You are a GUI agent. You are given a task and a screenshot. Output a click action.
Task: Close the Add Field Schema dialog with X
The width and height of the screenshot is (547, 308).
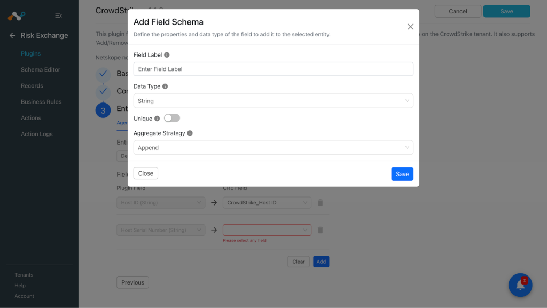point(410,27)
